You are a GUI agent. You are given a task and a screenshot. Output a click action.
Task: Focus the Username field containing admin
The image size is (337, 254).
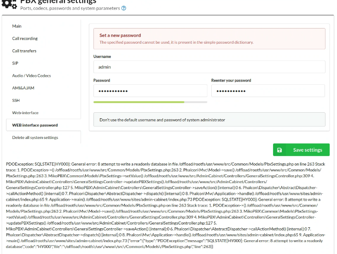[x=209, y=67]
